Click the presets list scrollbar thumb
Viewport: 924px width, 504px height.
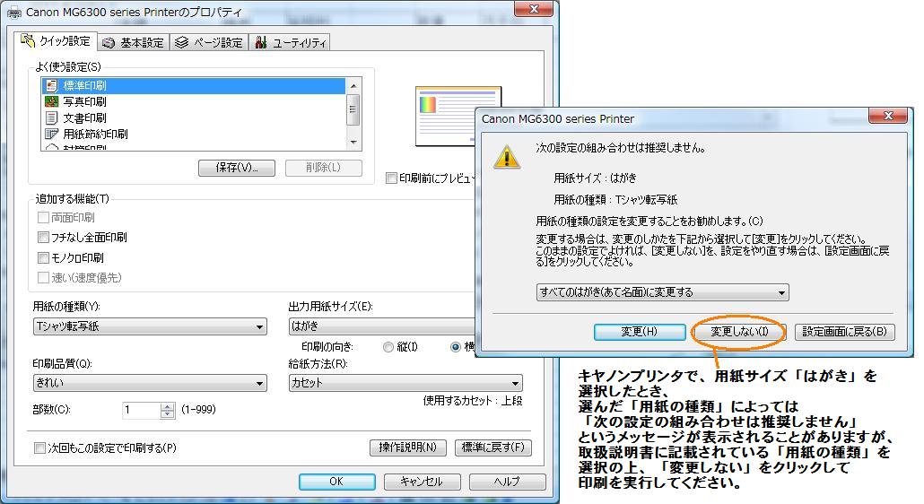353,109
